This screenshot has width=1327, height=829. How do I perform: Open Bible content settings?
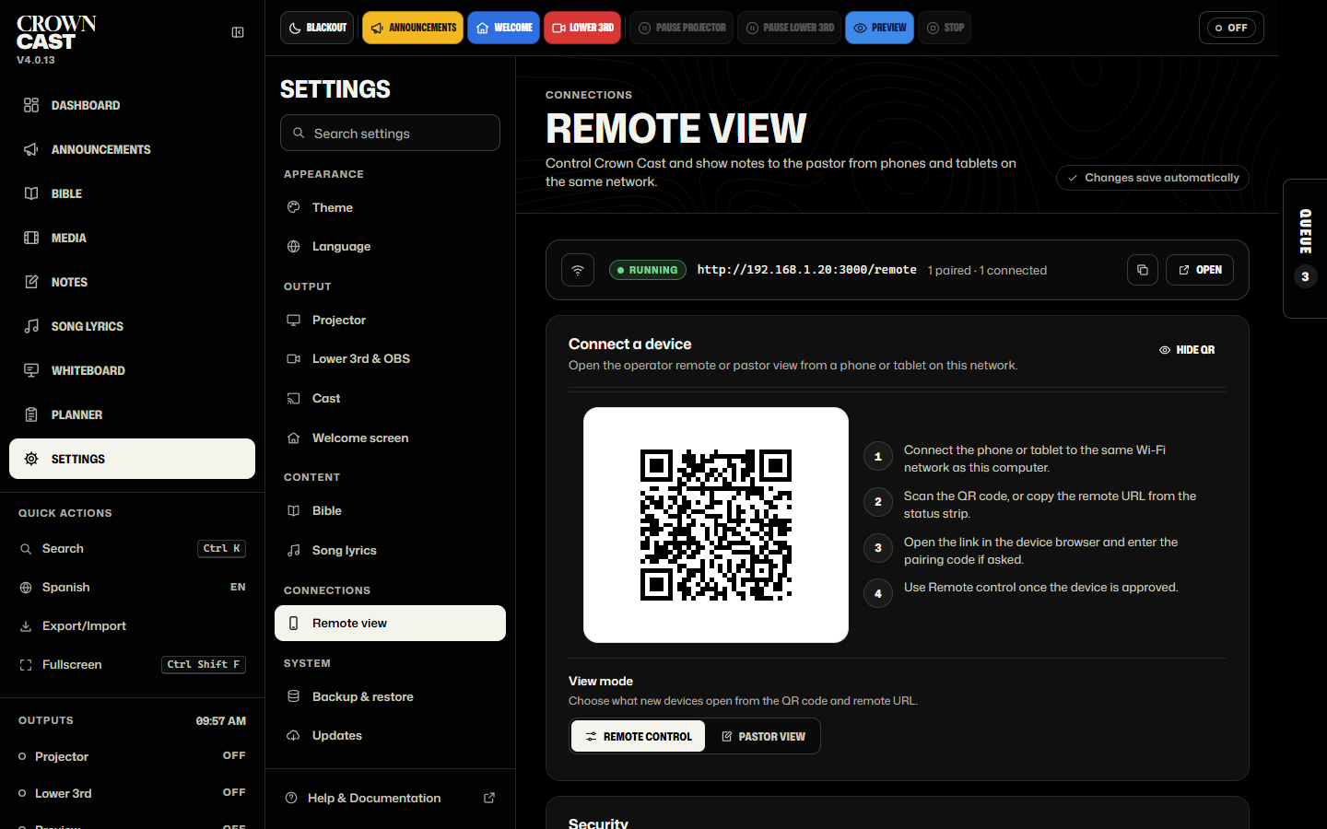(x=390, y=510)
